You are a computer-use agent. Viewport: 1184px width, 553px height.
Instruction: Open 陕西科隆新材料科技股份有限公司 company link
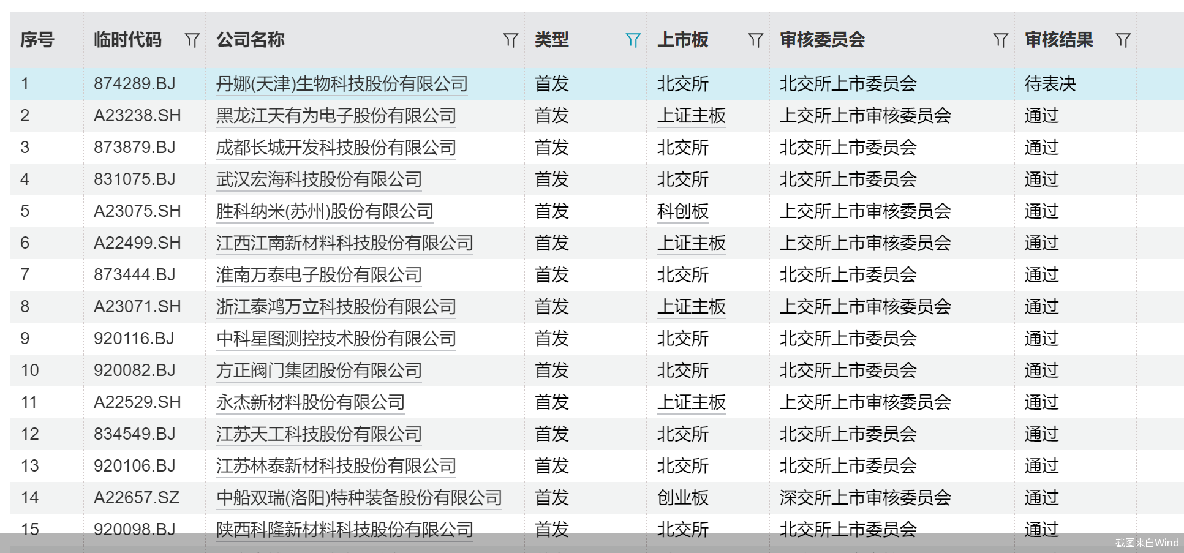tap(345, 530)
